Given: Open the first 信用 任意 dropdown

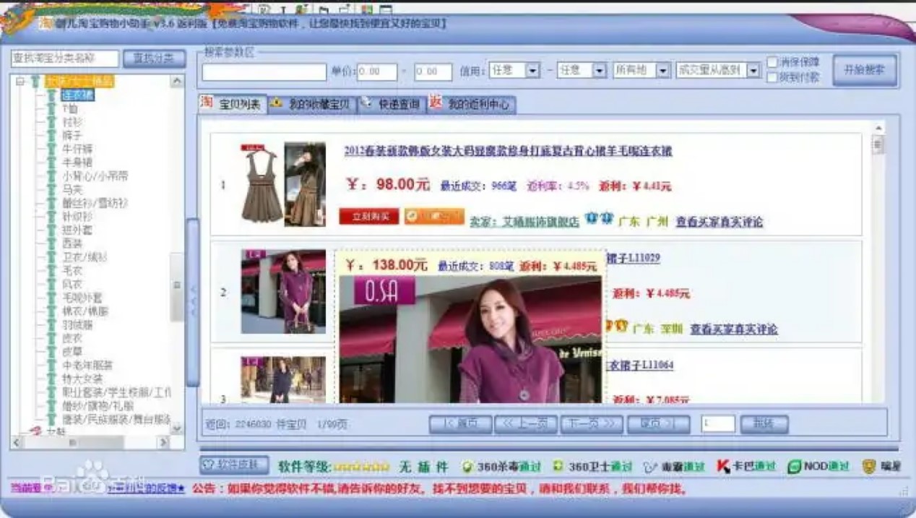Looking at the screenshot, I should pos(532,71).
